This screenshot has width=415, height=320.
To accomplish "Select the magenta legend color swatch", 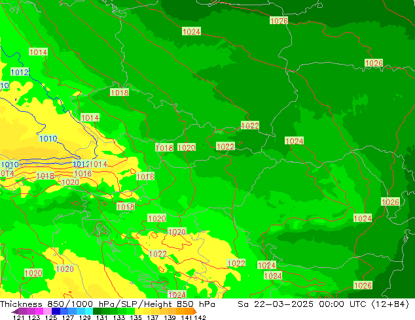I will click(x=39, y=312).
